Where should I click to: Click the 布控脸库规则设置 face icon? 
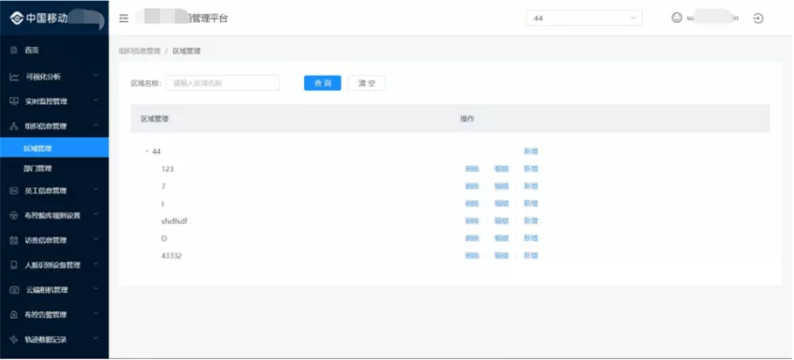pyautogui.click(x=14, y=215)
